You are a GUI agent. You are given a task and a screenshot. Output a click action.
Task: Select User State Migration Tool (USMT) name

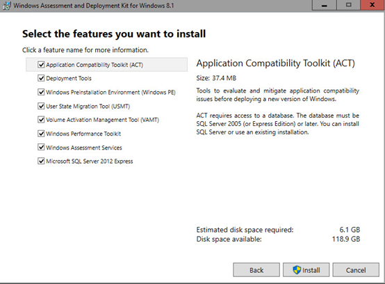pyautogui.click(x=88, y=106)
